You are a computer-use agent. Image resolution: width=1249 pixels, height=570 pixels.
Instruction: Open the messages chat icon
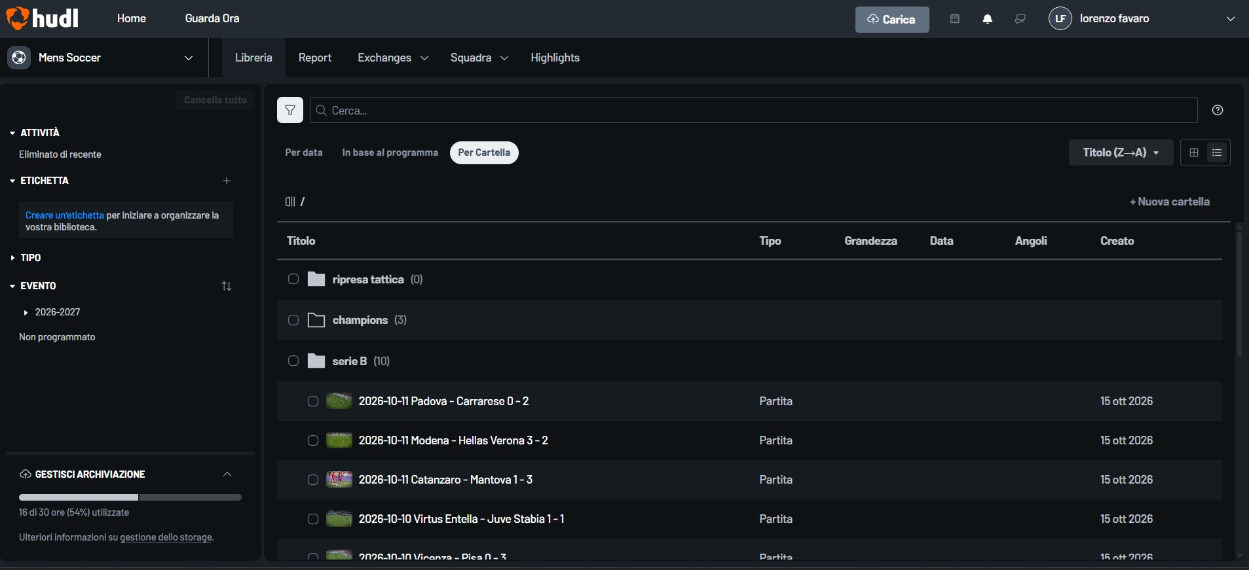click(x=1020, y=19)
